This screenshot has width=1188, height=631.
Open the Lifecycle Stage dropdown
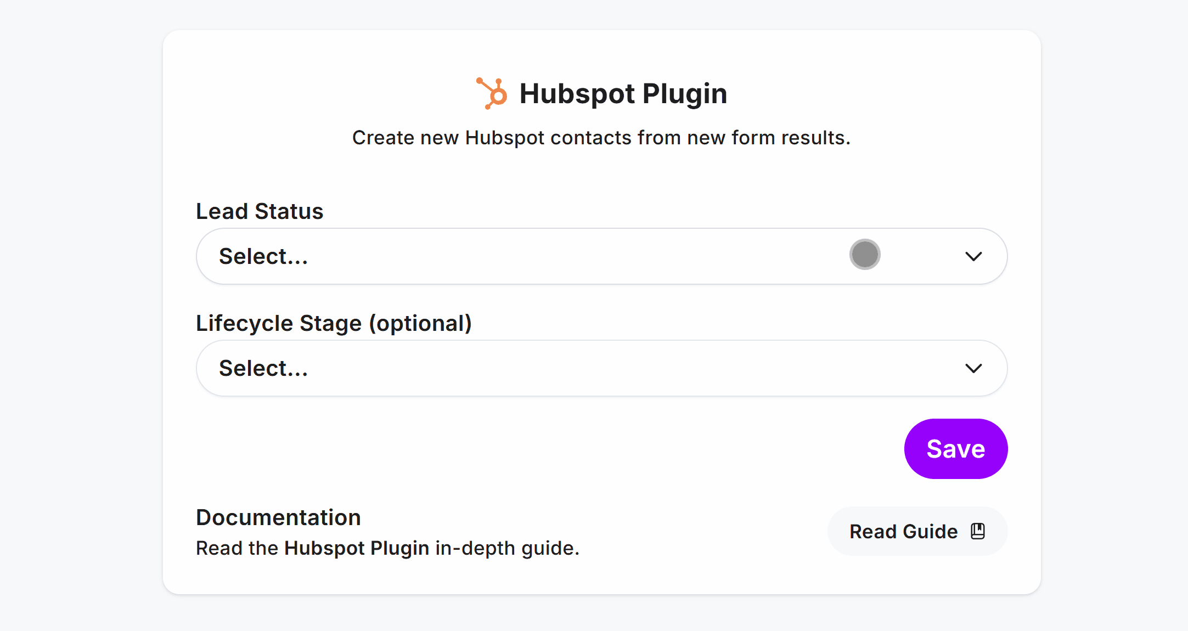[601, 368]
